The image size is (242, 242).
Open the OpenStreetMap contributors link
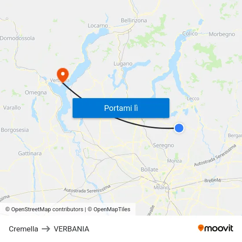tap(44, 209)
